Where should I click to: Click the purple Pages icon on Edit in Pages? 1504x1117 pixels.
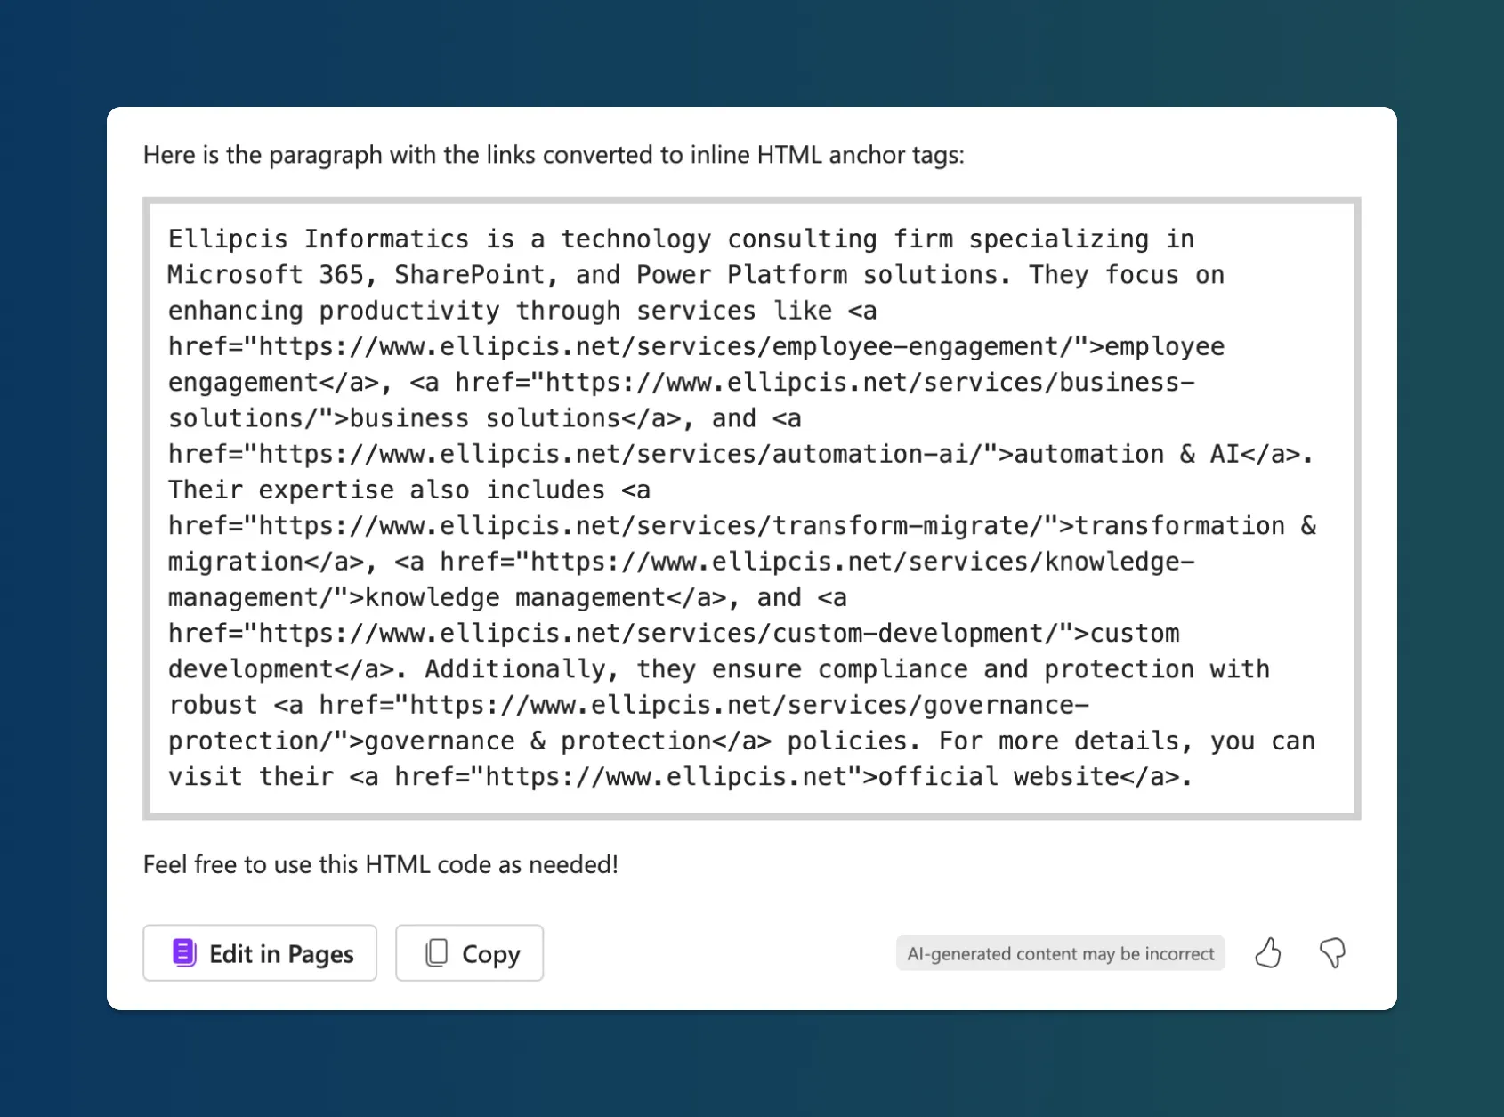[183, 953]
